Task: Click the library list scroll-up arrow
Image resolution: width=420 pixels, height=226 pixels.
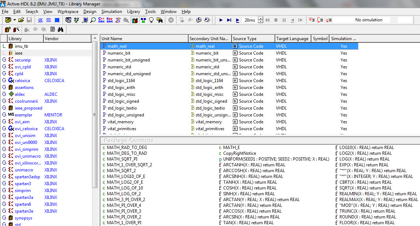Action: tap(95, 39)
